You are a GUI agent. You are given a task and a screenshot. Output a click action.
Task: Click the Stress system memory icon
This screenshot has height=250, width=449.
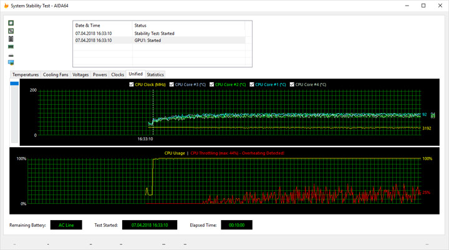pyautogui.click(x=11, y=47)
